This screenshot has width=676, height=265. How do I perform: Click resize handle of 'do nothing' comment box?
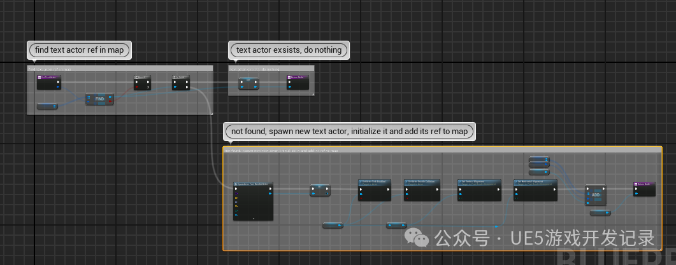point(313,94)
